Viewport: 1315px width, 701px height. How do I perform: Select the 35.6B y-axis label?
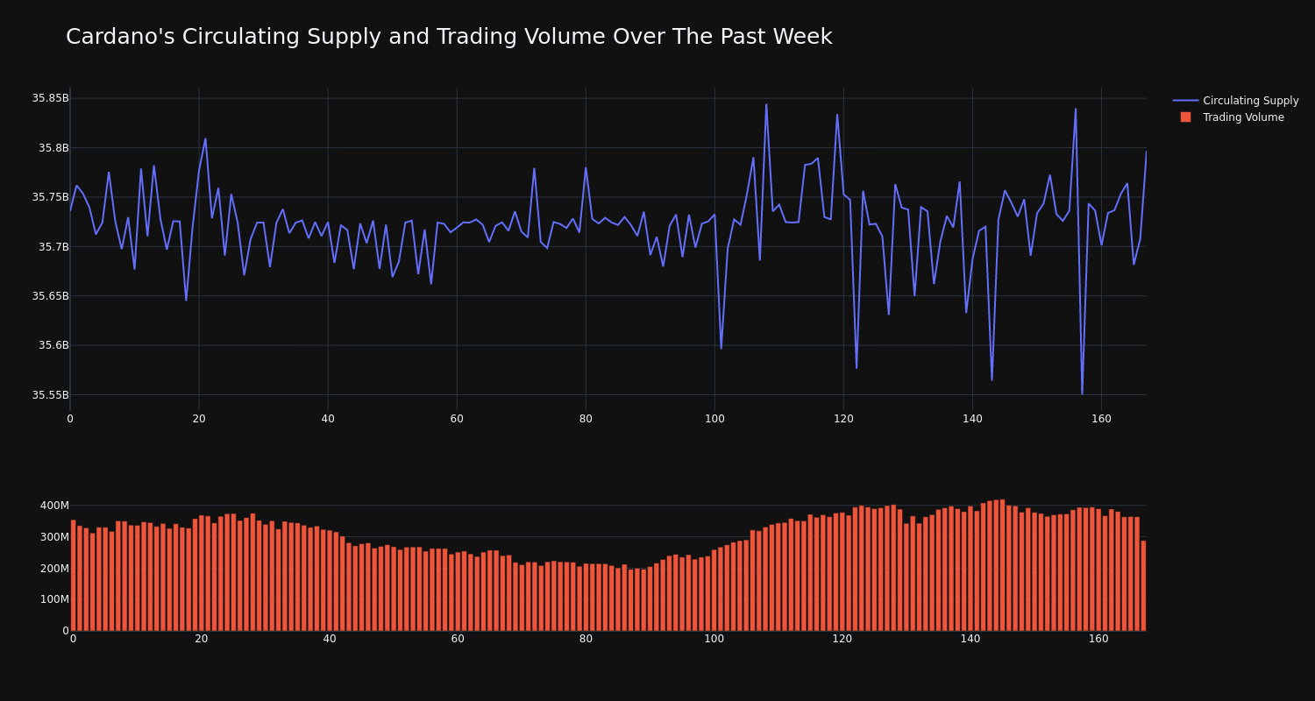point(53,345)
